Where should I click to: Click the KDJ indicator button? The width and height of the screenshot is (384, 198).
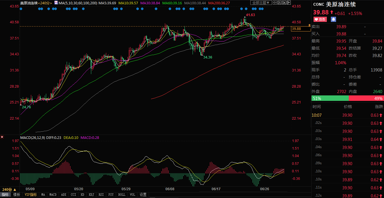coord(92,195)
